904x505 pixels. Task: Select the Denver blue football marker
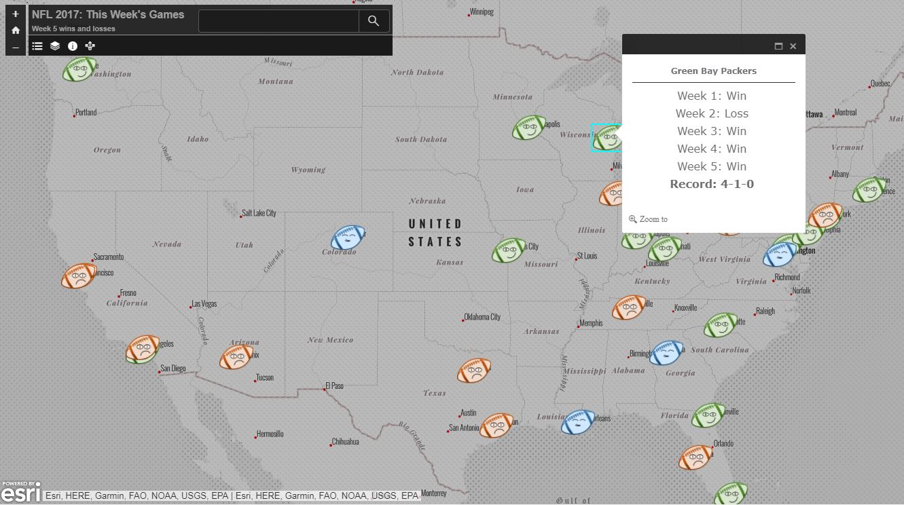(x=348, y=238)
